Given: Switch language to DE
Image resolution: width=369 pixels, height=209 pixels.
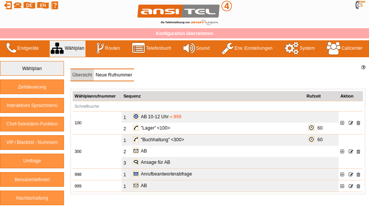Looking at the screenshot, I should coord(29,5).
